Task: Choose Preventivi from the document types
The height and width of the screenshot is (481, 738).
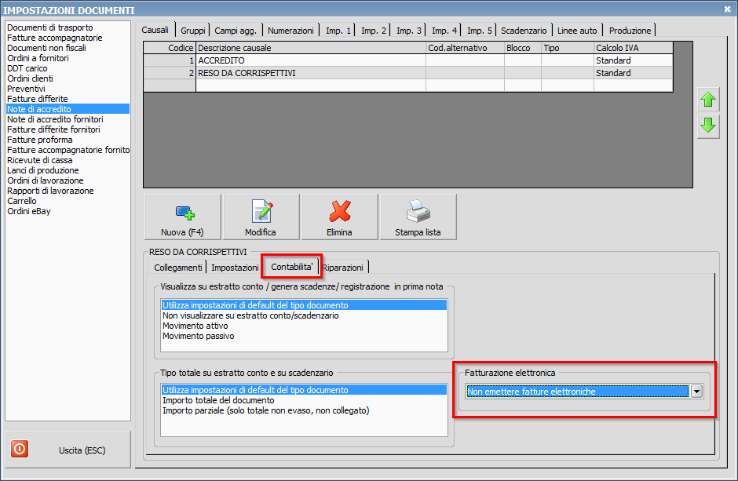Action: pyautogui.click(x=27, y=89)
